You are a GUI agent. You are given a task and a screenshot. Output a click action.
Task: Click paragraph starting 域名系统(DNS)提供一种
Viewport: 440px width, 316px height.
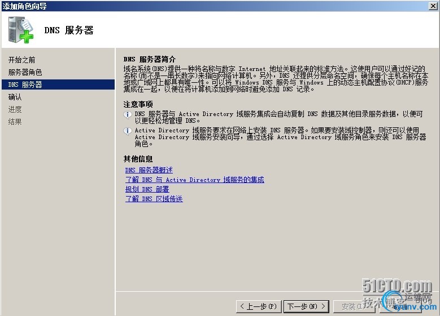pyautogui.click(x=276, y=79)
